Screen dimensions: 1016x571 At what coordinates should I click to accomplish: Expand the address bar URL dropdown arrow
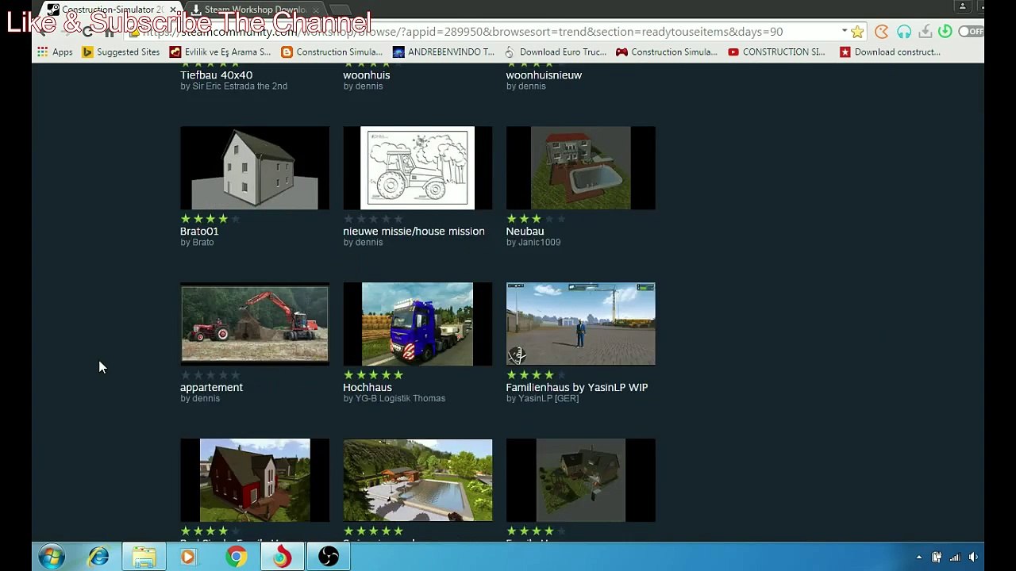click(x=845, y=32)
